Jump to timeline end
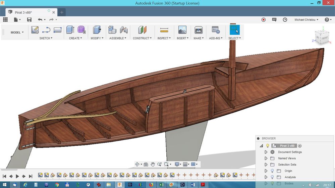Viewport: 335px width, 188px height. tap(31, 176)
